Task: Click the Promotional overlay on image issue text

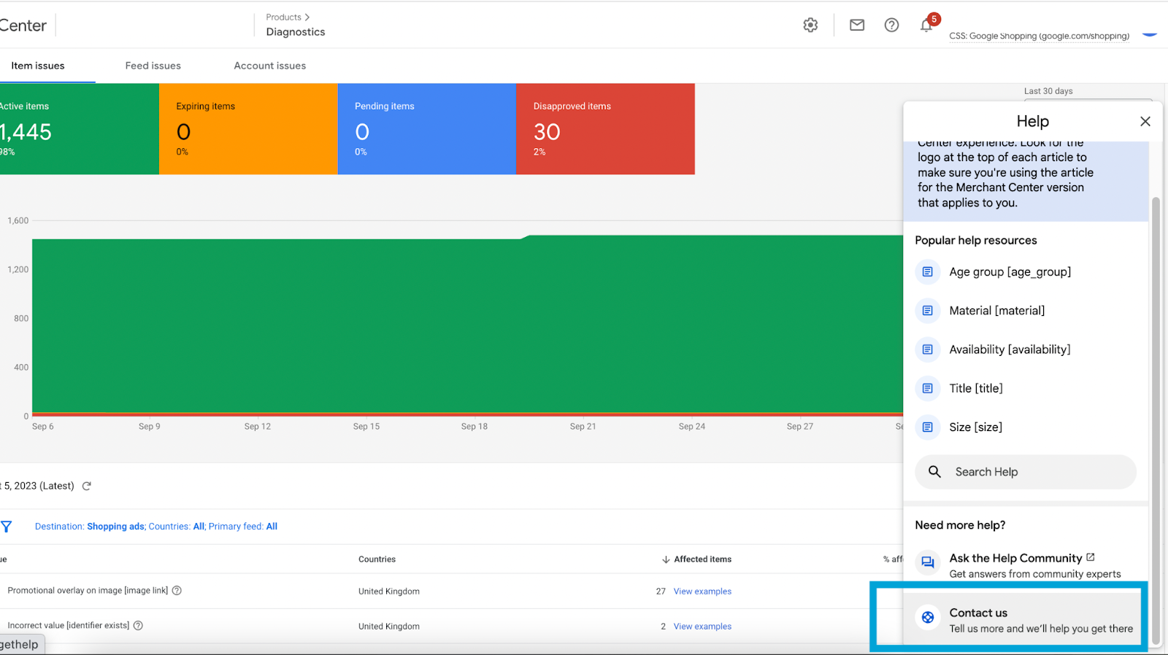Action: click(88, 590)
